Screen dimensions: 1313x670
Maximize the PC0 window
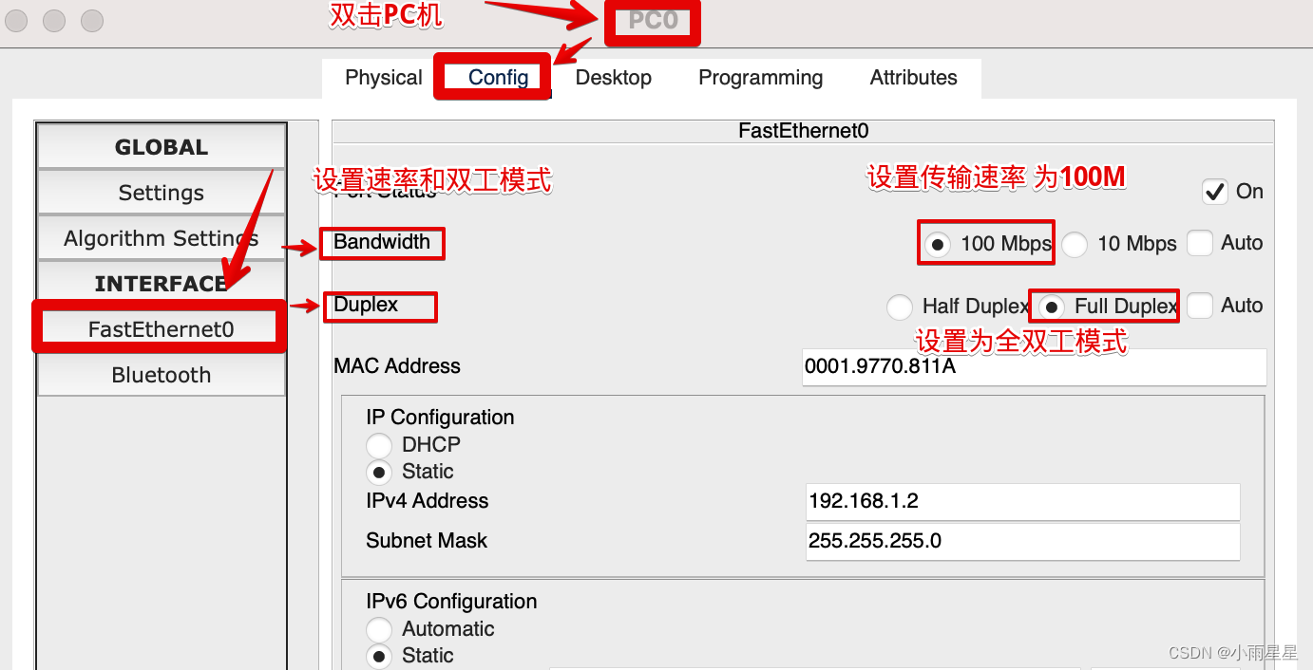pos(91,20)
